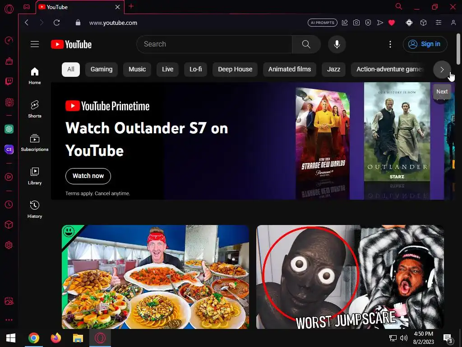Open GX Cleaner broom icon
462x347 pixels.
pyautogui.click(x=9, y=61)
